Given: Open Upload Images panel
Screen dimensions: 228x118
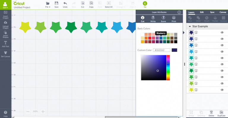Looking at the screenshot, I should tap(6, 25).
